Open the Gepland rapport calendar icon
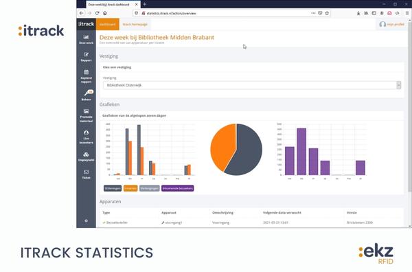This screenshot has height=272, width=412. [86, 72]
